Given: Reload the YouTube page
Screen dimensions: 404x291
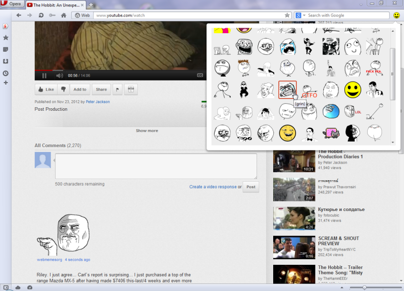Looking at the screenshot, I should pos(41,16).
